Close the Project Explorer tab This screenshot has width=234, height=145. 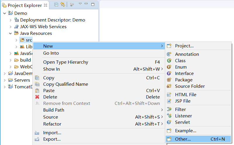(x=45, y=5)
